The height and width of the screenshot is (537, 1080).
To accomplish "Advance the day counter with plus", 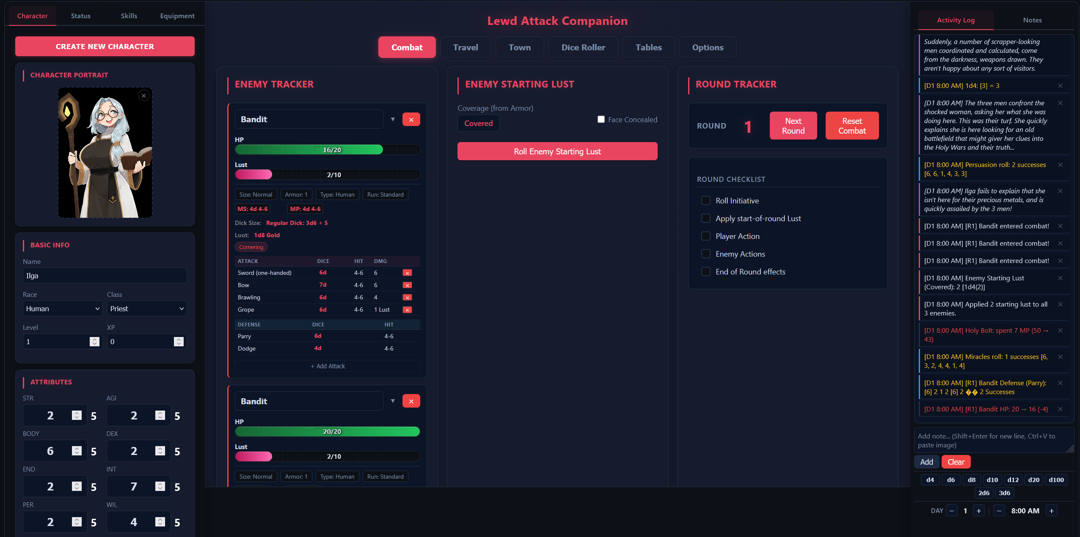I will [x=978, y=511].
